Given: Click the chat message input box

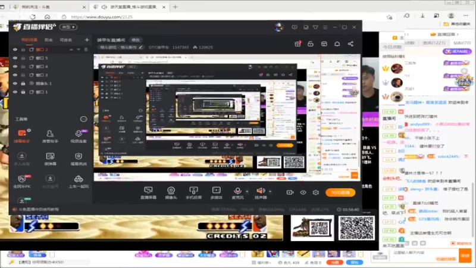Looking at the screenshot, I should (424, 255).
